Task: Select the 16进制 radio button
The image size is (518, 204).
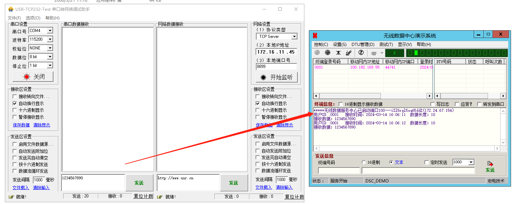Action: click(364, 162)
